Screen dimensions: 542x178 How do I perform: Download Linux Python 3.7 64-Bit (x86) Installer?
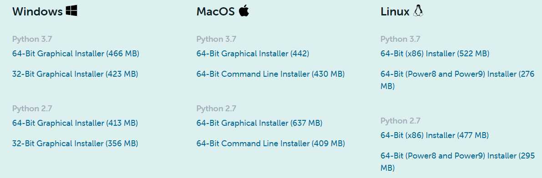click(x=435, y=54)
